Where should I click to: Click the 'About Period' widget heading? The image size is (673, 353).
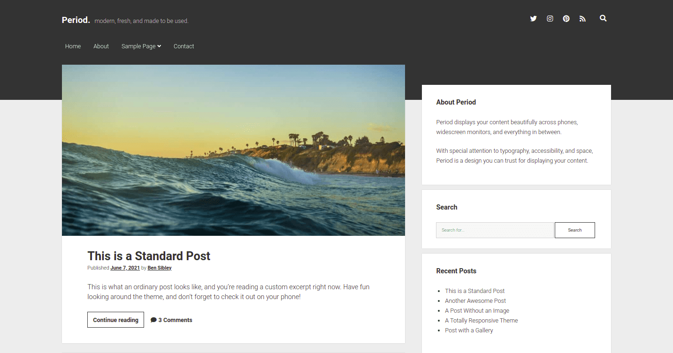[456, 102]
